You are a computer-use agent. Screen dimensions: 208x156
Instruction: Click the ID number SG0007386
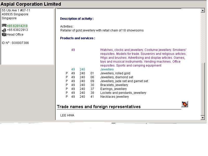pyautogui.click(x=15, y=43)
